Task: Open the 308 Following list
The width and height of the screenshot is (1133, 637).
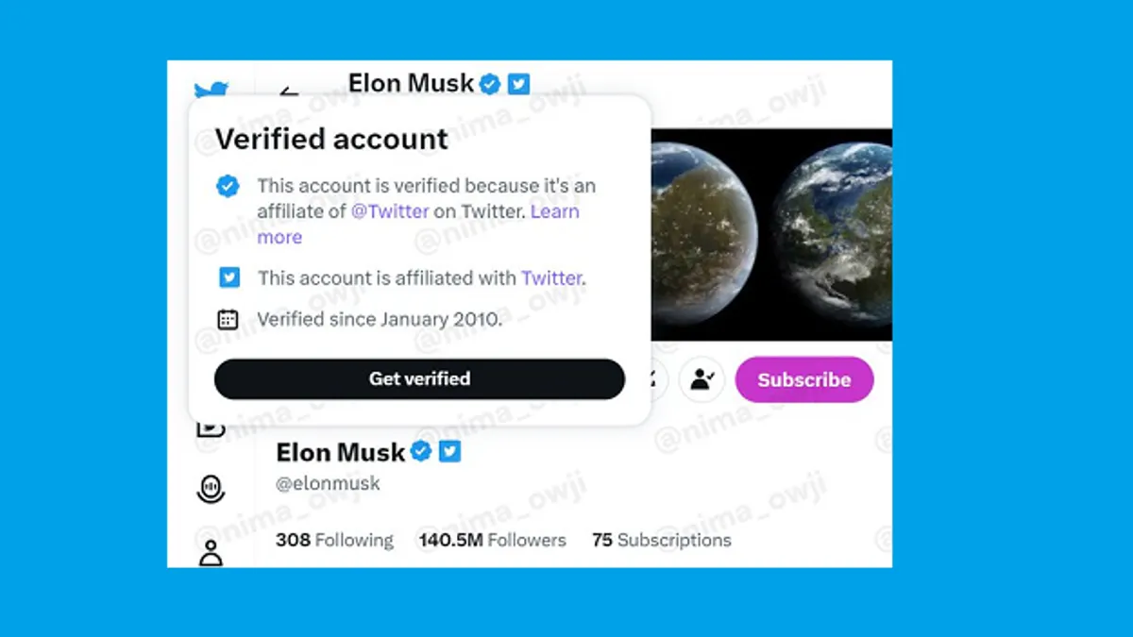Action: 334,541
